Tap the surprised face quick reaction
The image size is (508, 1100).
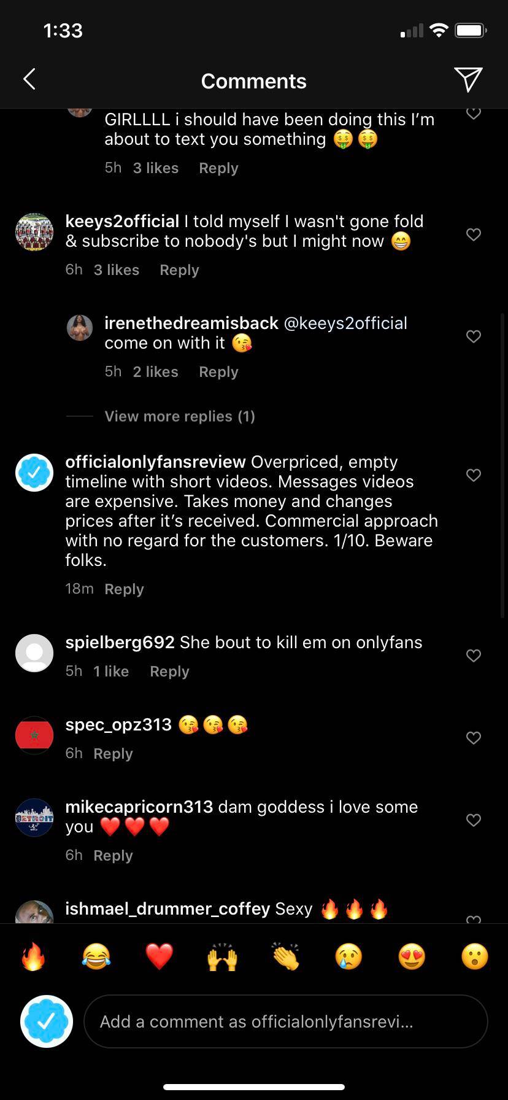[x=474, y=955]
